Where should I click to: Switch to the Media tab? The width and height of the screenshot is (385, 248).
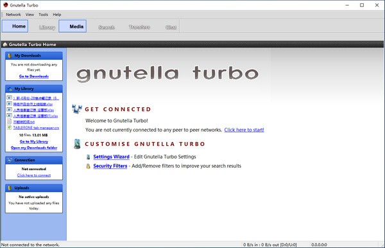[73, 26]
